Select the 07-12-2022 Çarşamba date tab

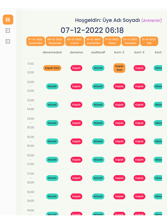click(35, 41)
